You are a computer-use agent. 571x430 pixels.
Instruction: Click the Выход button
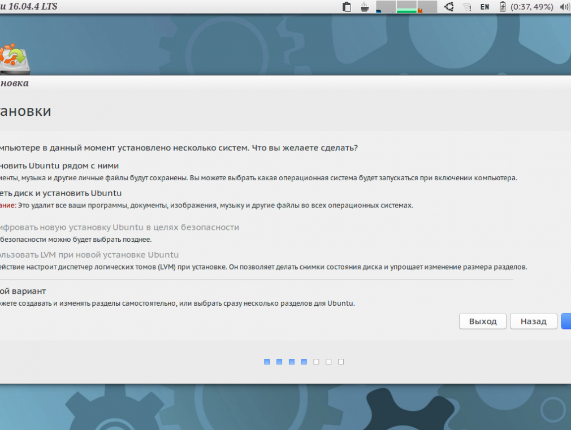(x=482, y=321)
